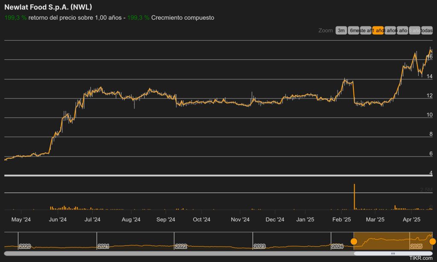Click the 2025 label in shaded range
Screen dimensions: 437x262
click(x=416, y=247)
